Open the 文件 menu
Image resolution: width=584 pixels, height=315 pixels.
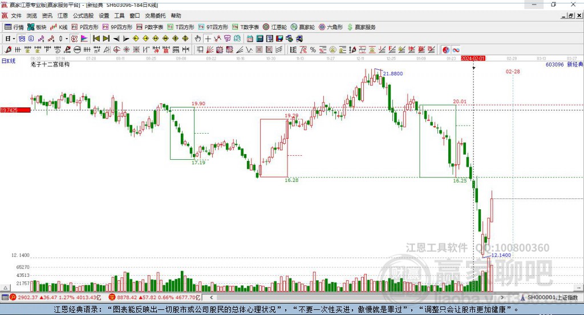16,15
